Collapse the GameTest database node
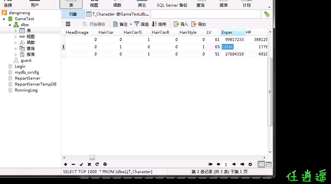Viewport: 331px width, 184px height. tap(4, 19)
